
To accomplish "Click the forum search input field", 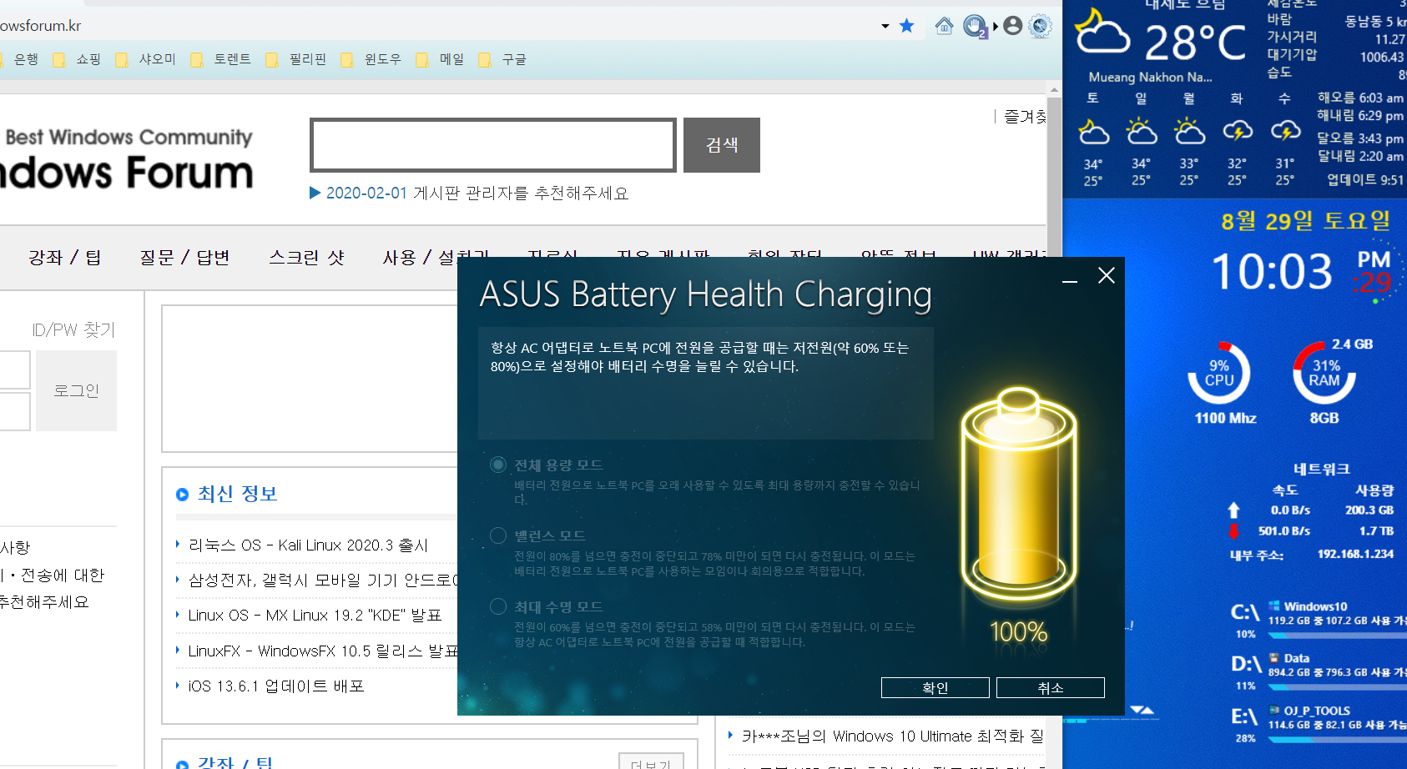I will coord(493,145).
